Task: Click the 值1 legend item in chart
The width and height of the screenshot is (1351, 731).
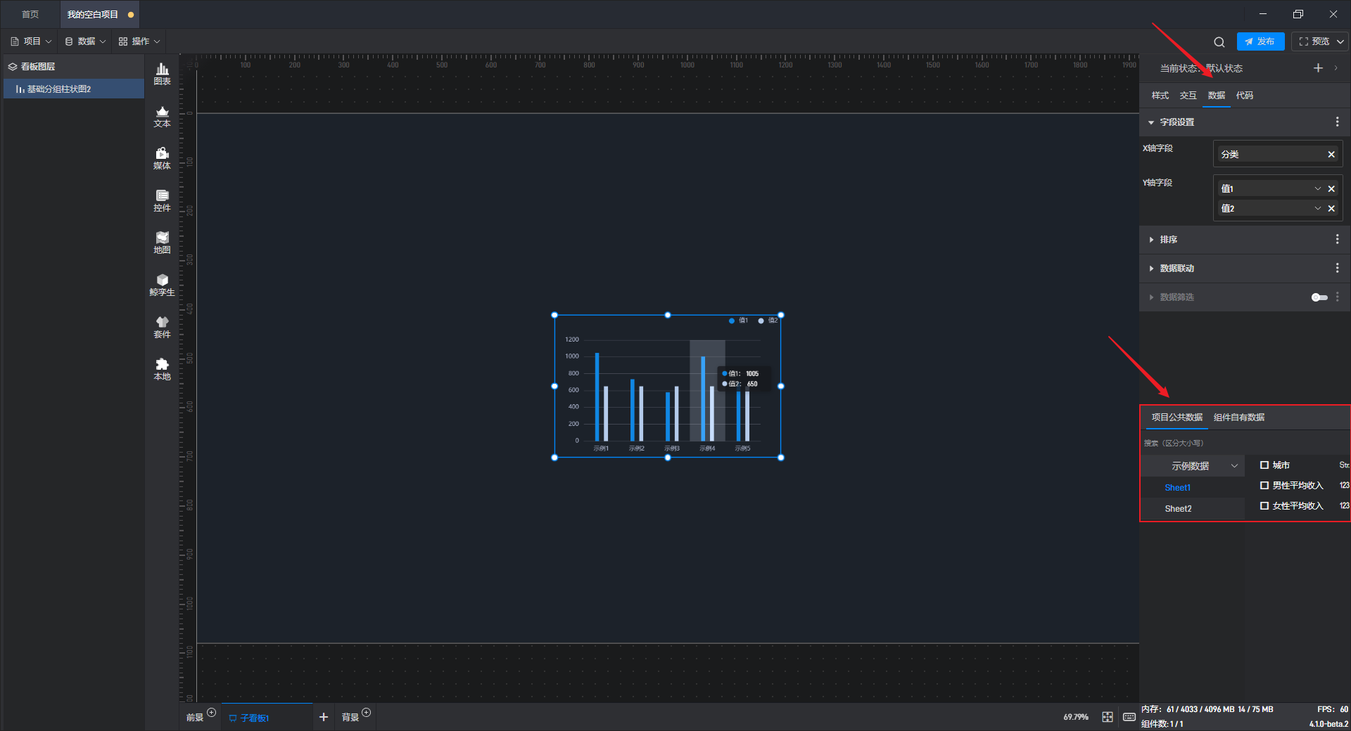Action: click(x=738, y=321)
